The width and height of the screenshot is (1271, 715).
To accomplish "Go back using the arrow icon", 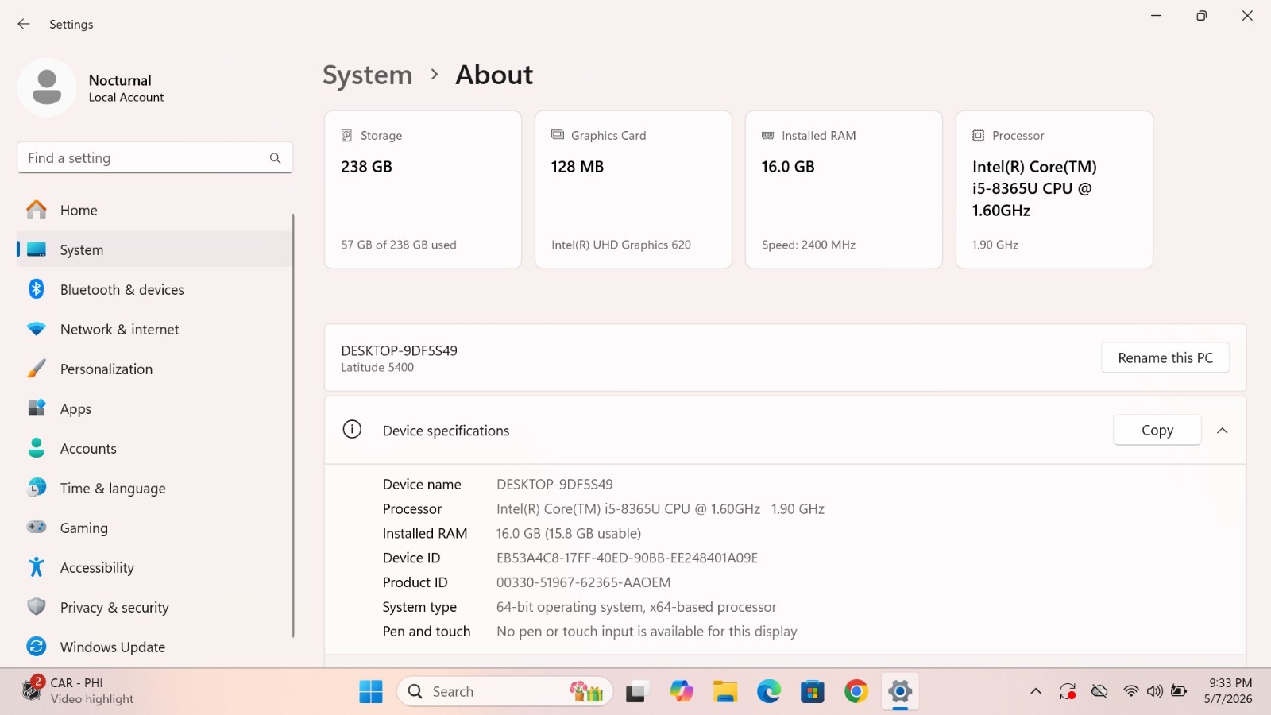I will point(24,24).
